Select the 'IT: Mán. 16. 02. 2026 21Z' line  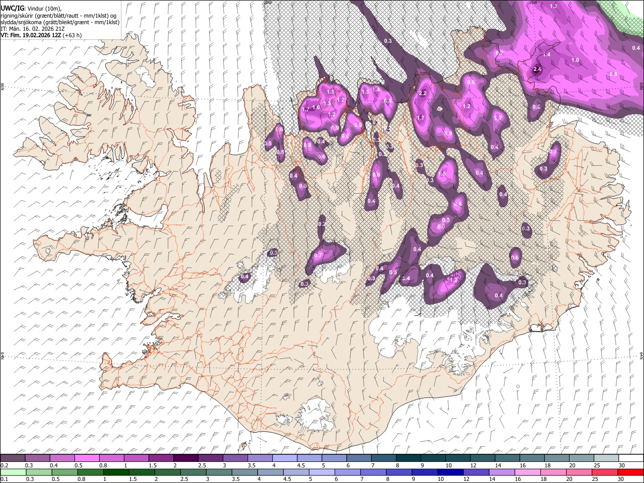click(32, 29)
